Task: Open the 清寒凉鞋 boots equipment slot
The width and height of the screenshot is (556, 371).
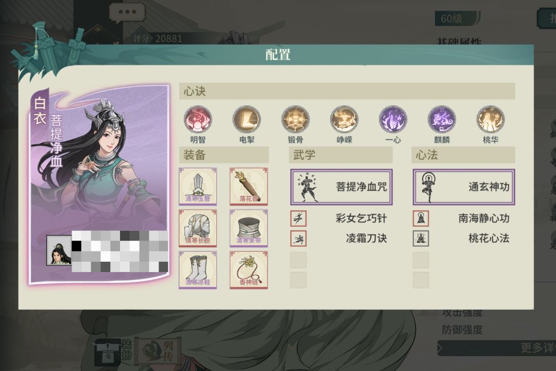Action: point(198,270)
